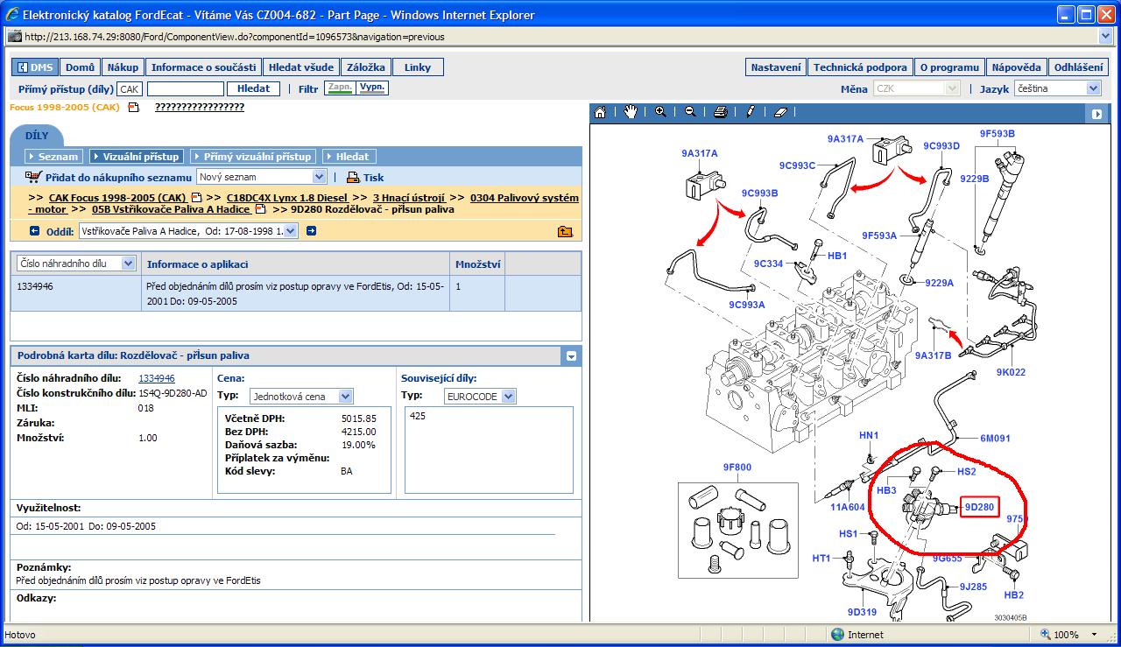Open part number 1334946 link

[157, 378]
